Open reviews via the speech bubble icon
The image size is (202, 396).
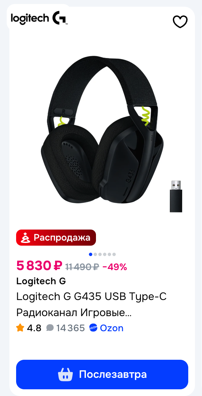point(50,328)
